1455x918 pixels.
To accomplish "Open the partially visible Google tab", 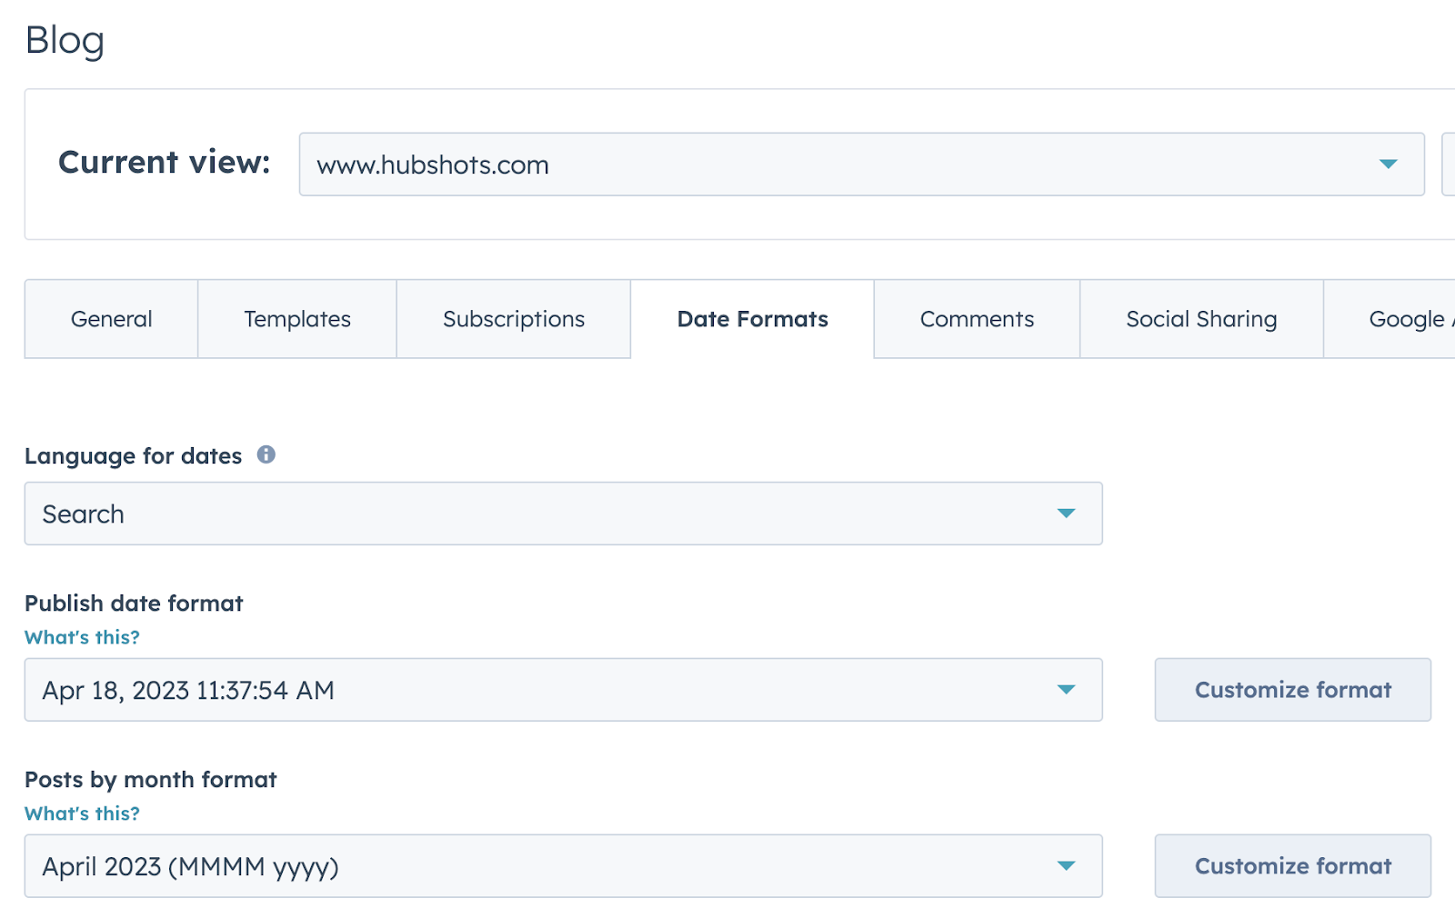I will click(1405, 319).
